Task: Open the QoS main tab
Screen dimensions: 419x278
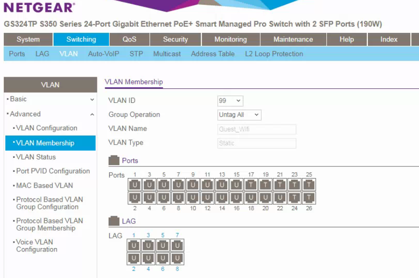Action: 129,39
